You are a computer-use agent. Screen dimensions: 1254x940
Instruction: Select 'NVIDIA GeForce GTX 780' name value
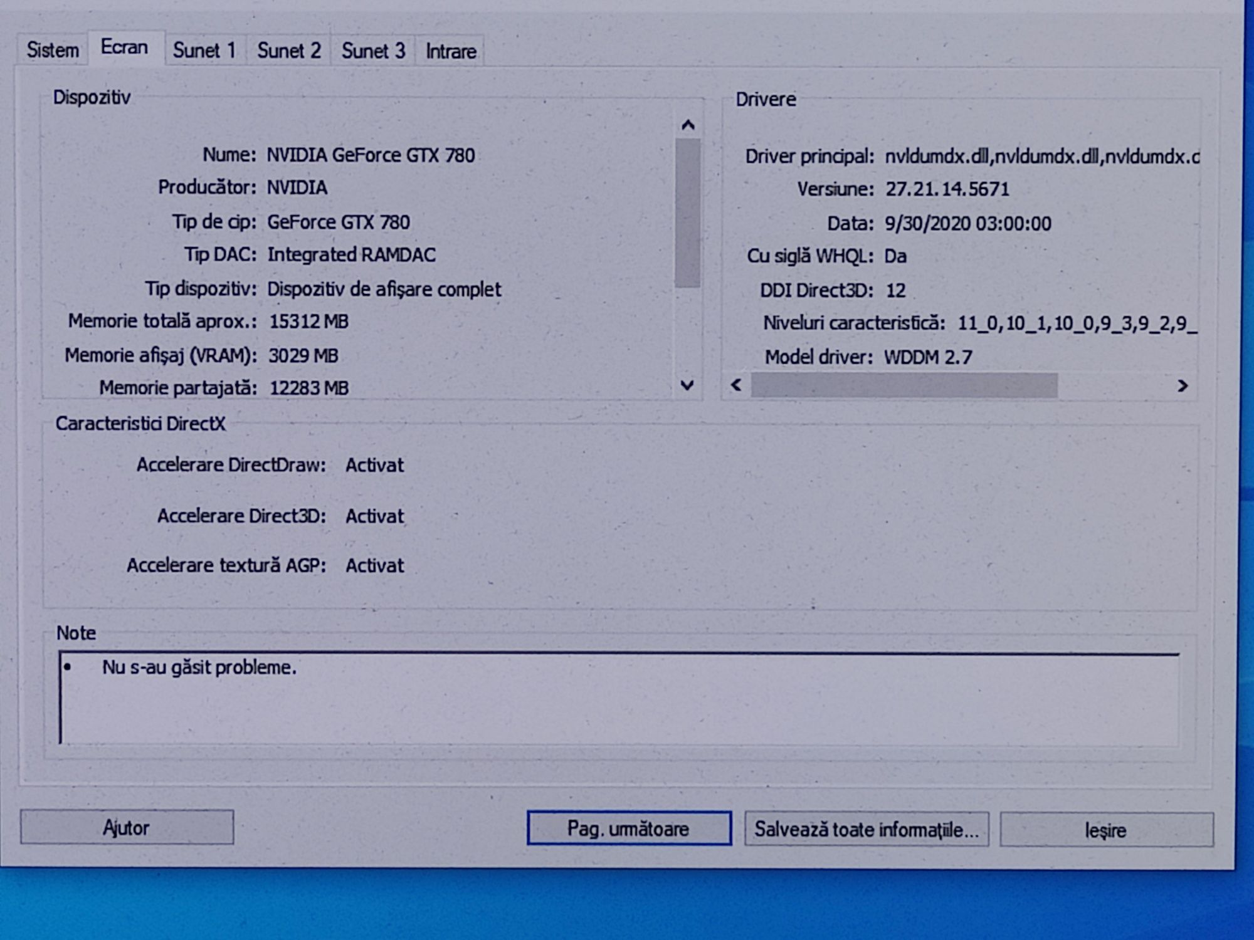tap(371, 155)
